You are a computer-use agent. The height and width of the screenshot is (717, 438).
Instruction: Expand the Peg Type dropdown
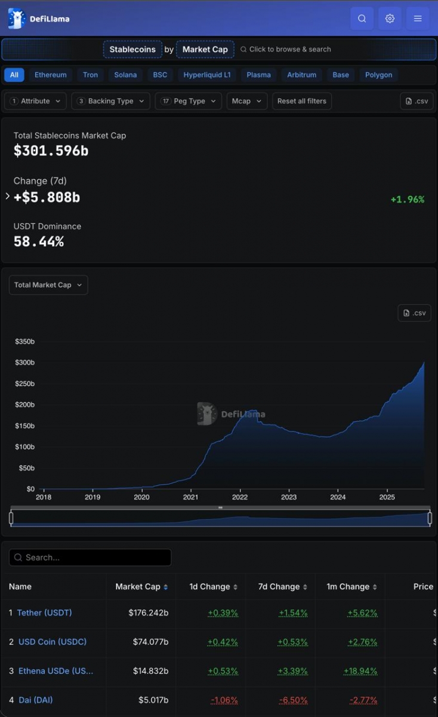coord(188,101)
